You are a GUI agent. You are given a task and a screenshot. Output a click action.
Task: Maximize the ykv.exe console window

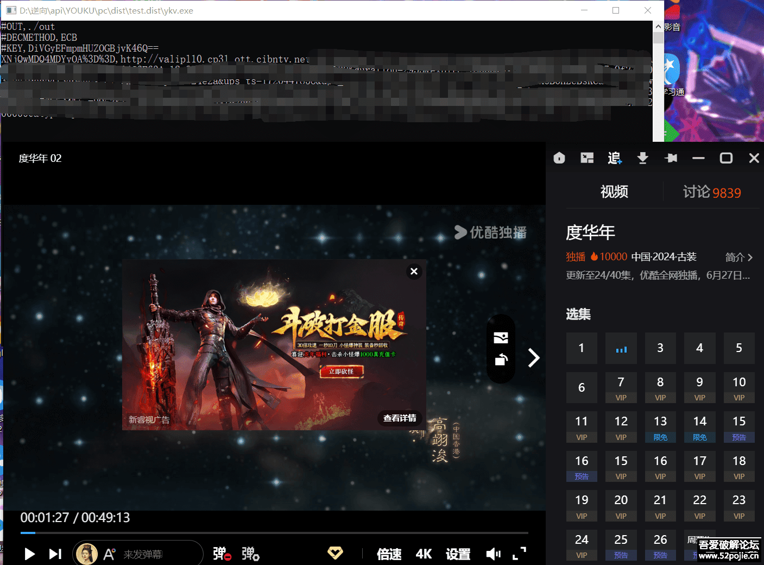(x=616, y=10)
